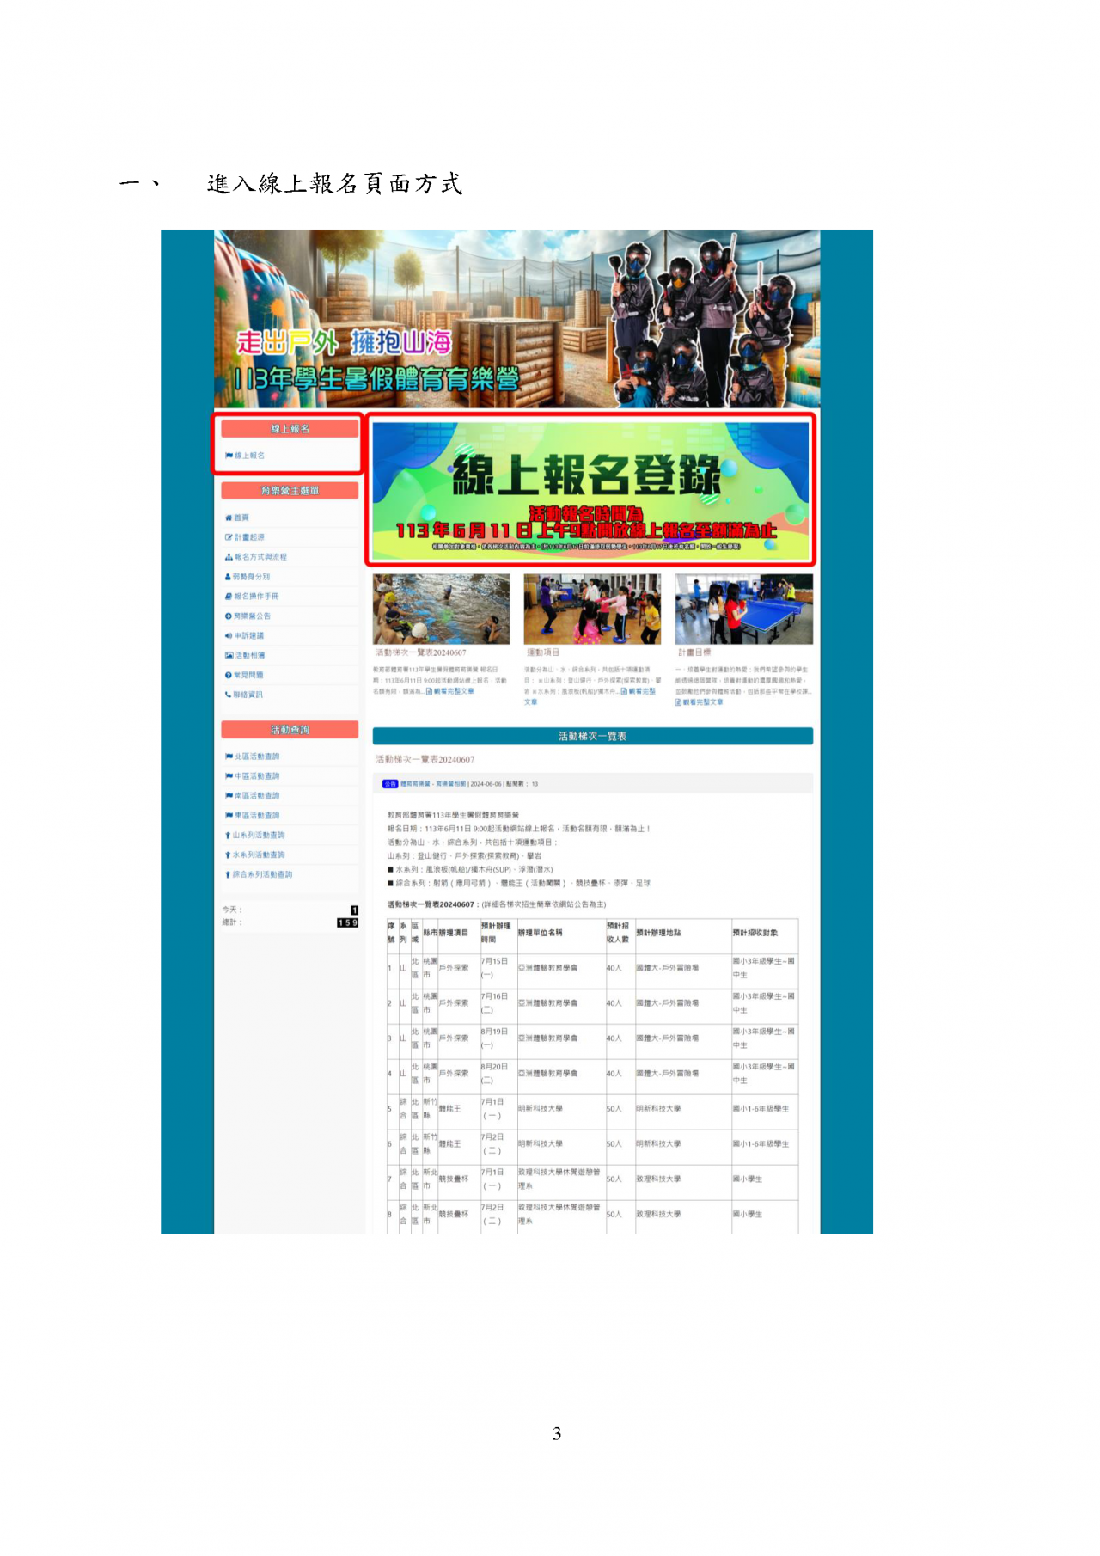Click the sitemap icon beside 報名方式與流程
1100x1556 pixels.
[229, 557]
